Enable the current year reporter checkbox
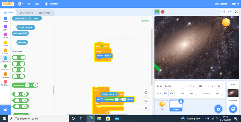 (14, 27)
